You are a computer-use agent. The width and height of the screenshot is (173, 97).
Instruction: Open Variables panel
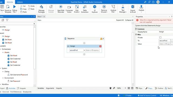coord(41,88)
